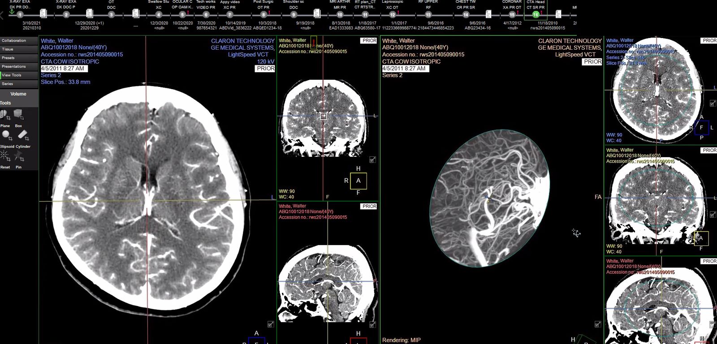Click maximize icon in right-column axial thumbnail

click(x=713, y=103)
